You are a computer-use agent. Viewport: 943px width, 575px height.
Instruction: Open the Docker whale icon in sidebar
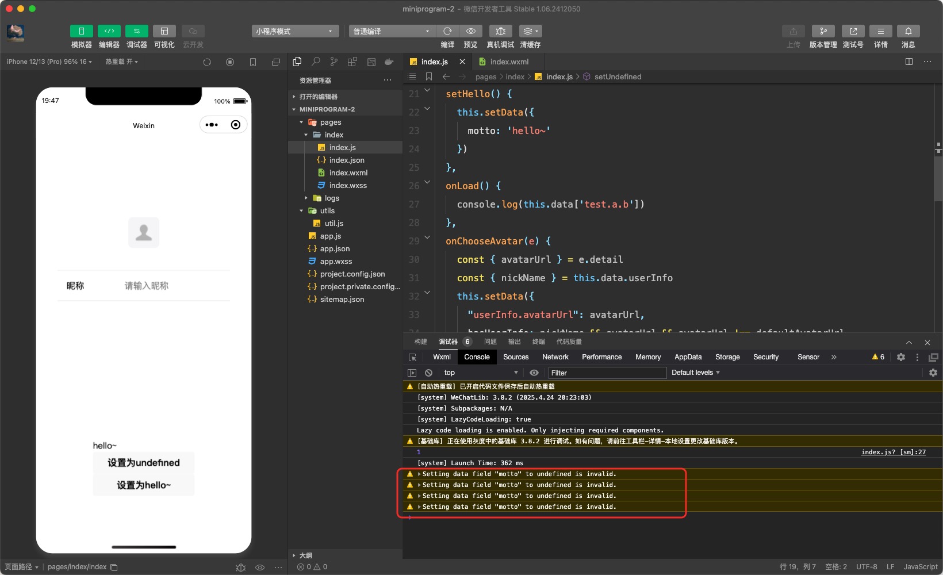pos(389,62)
